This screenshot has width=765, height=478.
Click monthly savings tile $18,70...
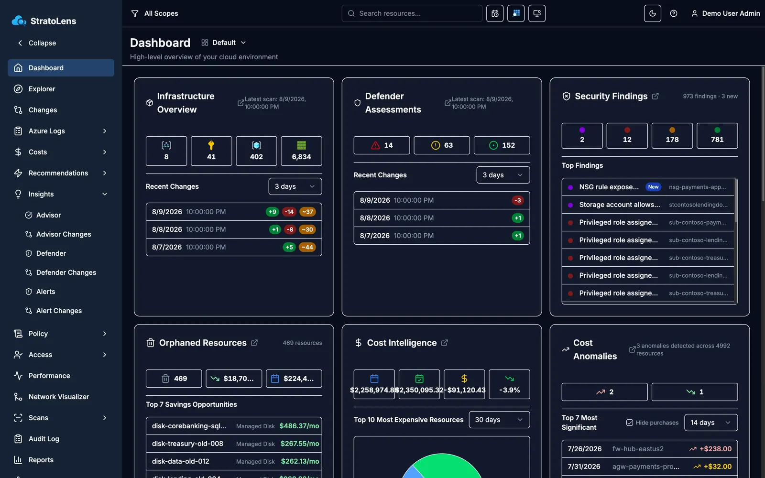pos(234,379)
